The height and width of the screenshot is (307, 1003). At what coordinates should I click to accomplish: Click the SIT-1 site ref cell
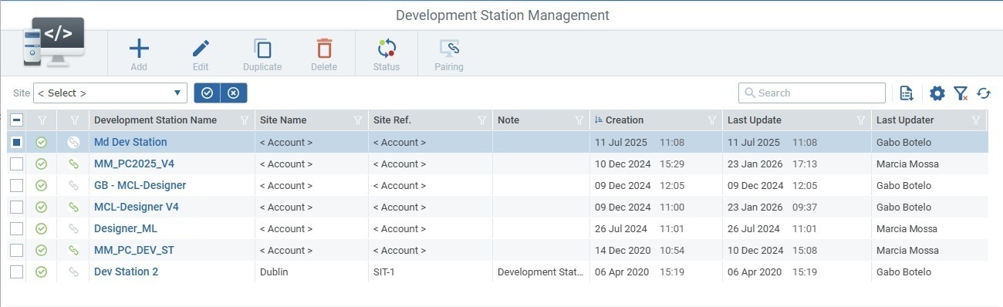[384, 272]
